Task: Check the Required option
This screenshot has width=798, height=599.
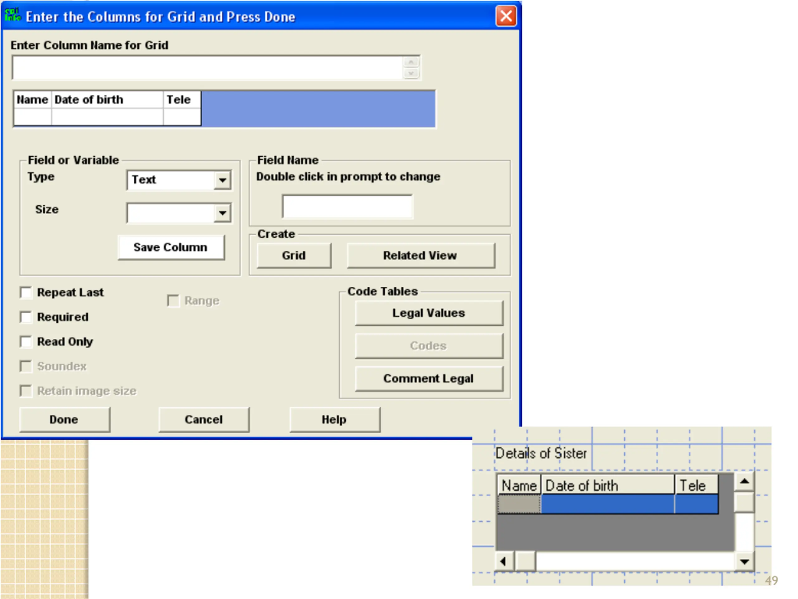Action: tap(26, 317)
